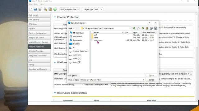Switch to the Download and Execute tab

pyautogui.click(x=39, y=69)
